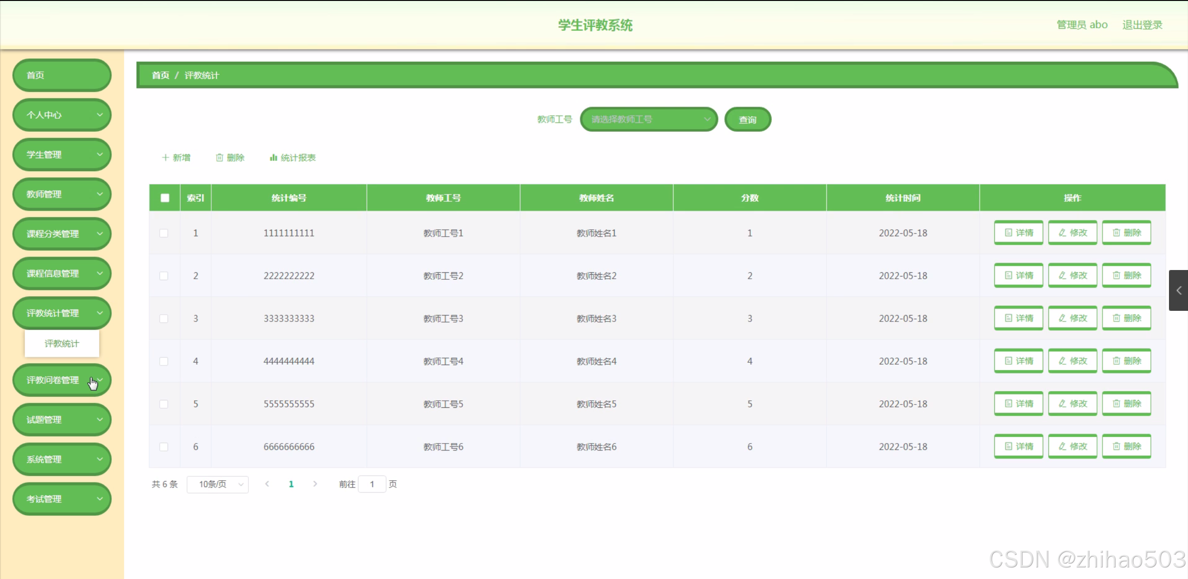Open the 教师工号 select dropdown
Viewport: 1188px width, 579px height.
649,120
